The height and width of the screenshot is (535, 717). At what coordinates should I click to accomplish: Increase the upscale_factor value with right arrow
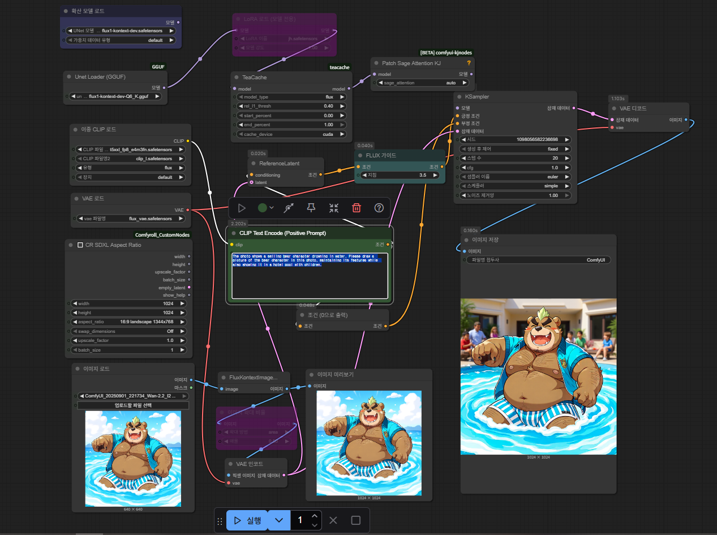click(182, 340)
